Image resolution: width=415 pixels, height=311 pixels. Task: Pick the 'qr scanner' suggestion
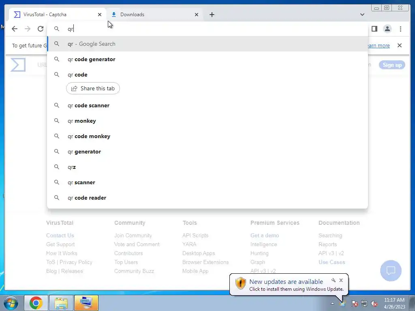tap(207, 182)
